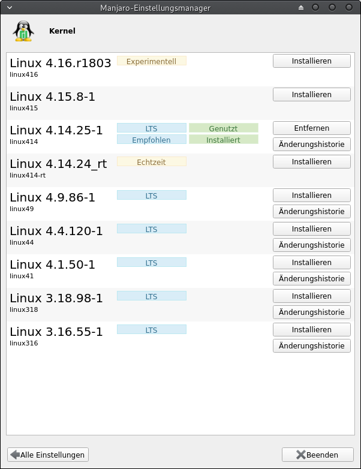Click the Echtzeit tag label
This screenshot has width=361, height=469.
click(151, 162)
